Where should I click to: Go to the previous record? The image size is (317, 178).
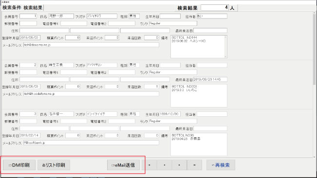pyautogui.click(x=165, y=165)
